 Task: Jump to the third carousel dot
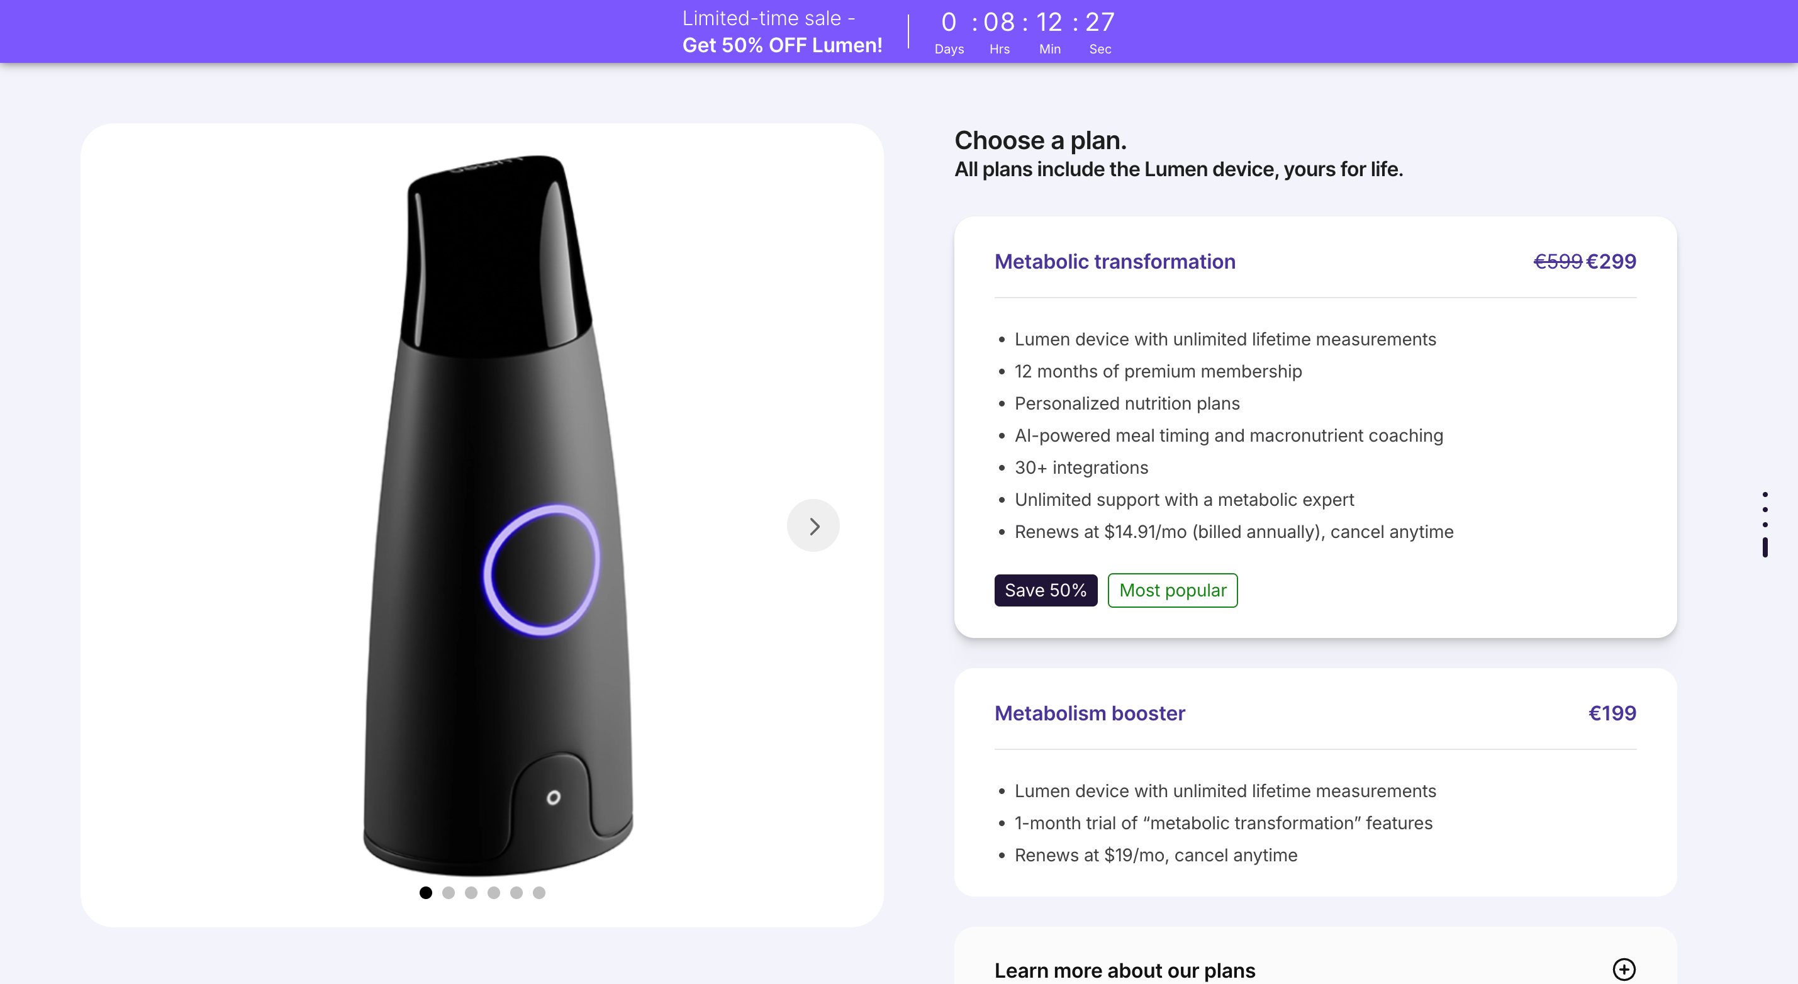point(471,893)
